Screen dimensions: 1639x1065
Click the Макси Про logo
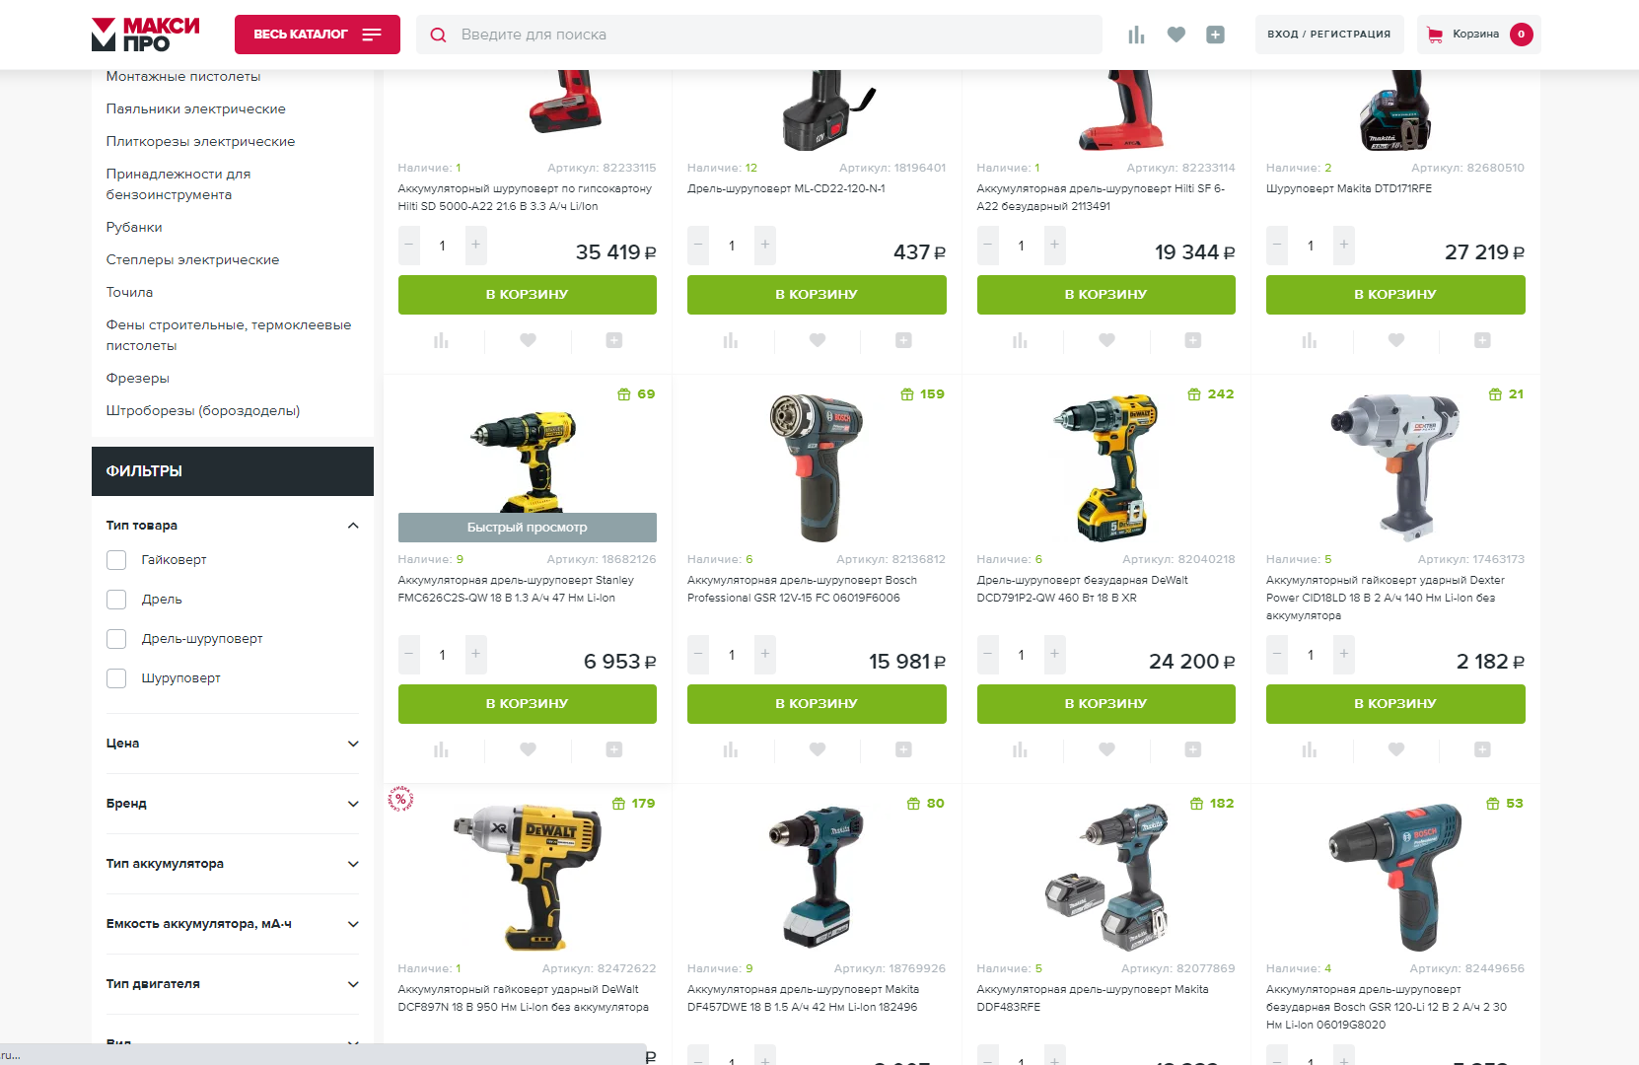pyautogui.click(x=145, y=35)
